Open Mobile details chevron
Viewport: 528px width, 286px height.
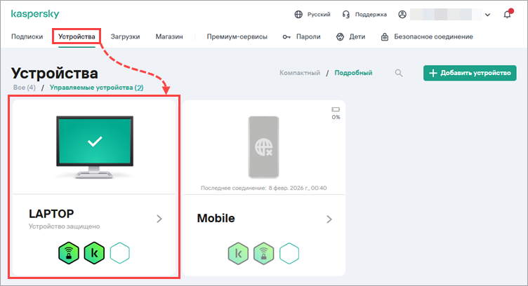coord(329,219)
